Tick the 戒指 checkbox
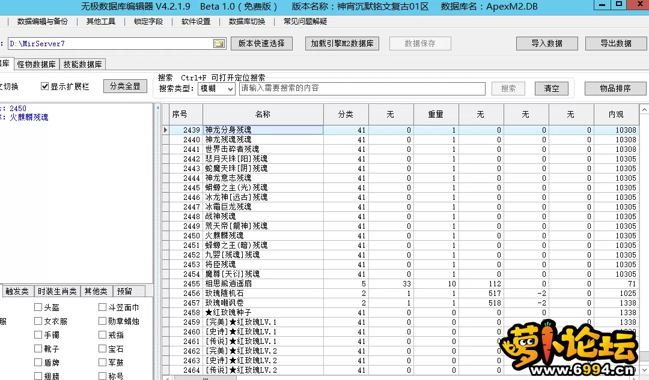Viewport: 649px width, 380px height. pos(102,334)
